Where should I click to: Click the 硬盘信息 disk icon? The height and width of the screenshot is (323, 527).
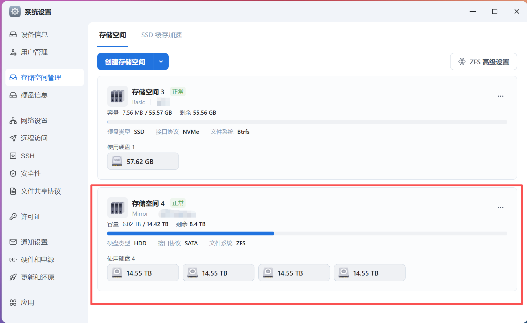(13, 95)
